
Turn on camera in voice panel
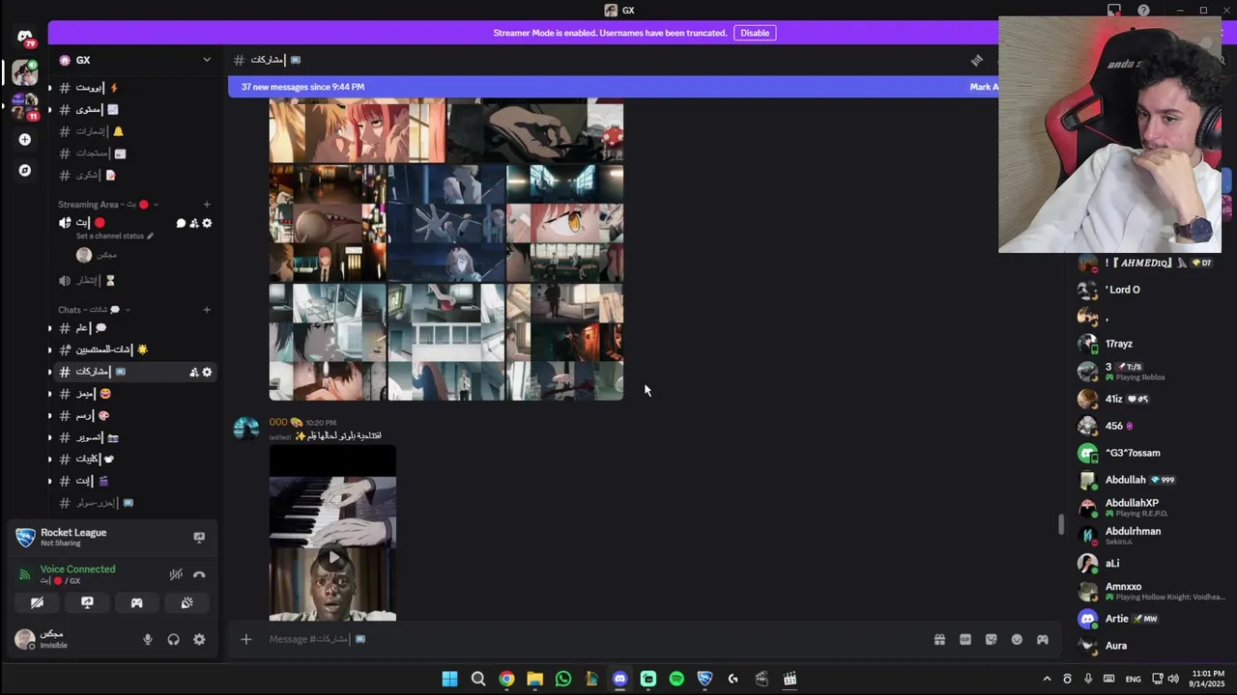click(37, 602)
